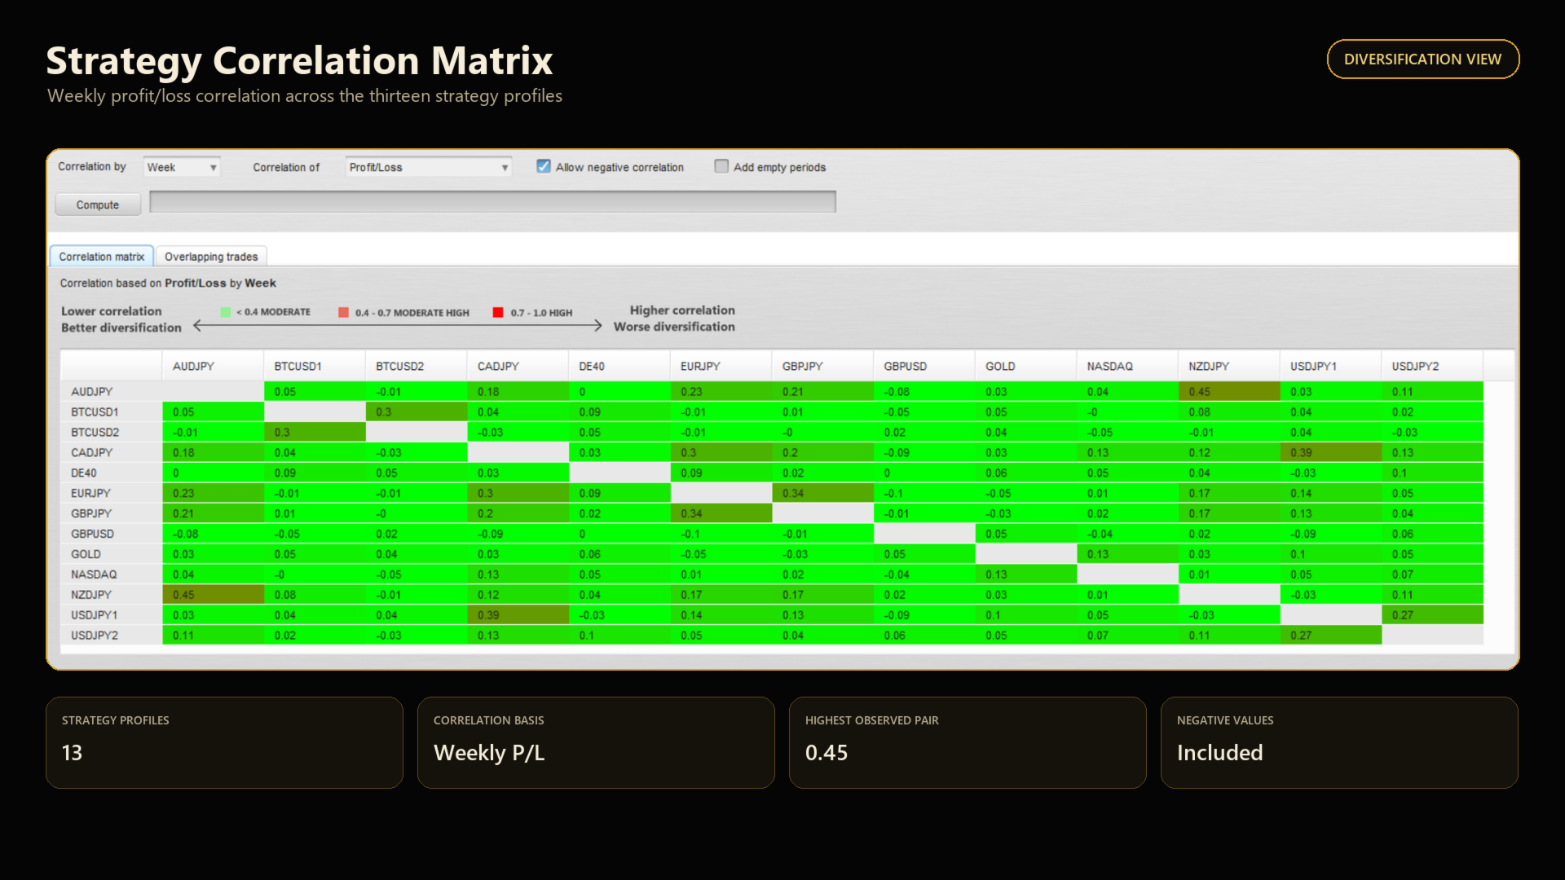Click the 0.45 cell in AUDJPY row

[1229, 392]
